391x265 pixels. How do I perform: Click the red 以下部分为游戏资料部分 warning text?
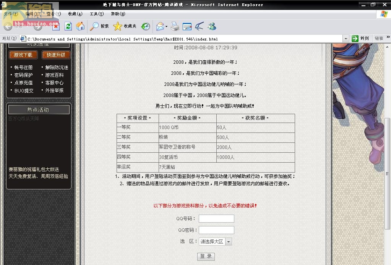pyautogui.click(x=205, y=206)
